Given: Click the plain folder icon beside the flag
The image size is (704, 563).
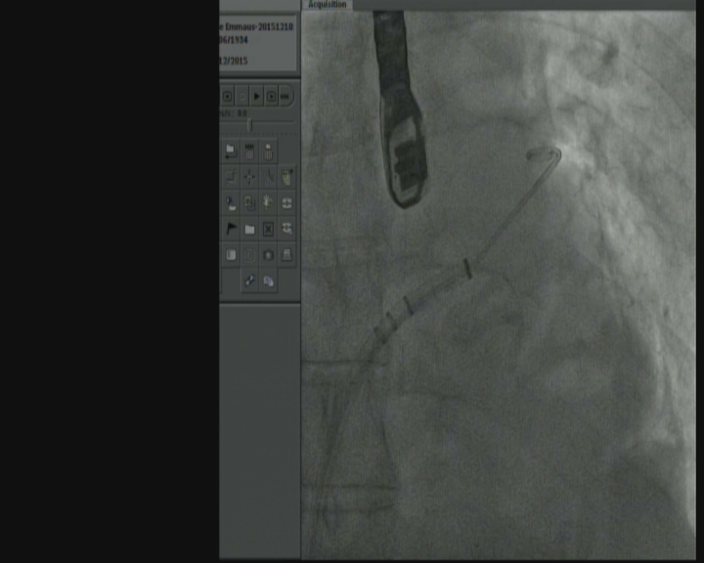Looking at the screenshot, I should (249, 229).
